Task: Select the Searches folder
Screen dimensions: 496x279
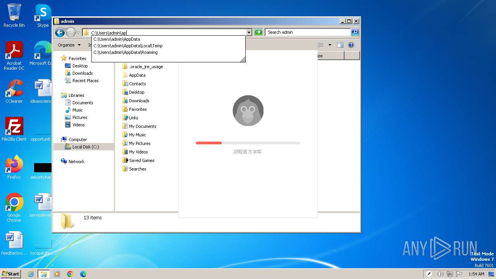Action: click(134, 169)
